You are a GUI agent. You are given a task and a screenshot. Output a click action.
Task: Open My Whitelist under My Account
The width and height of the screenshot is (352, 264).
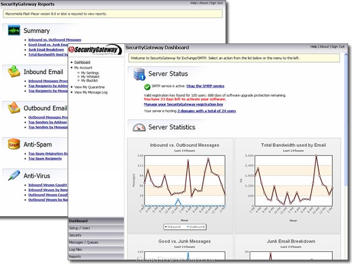[90, 77]
